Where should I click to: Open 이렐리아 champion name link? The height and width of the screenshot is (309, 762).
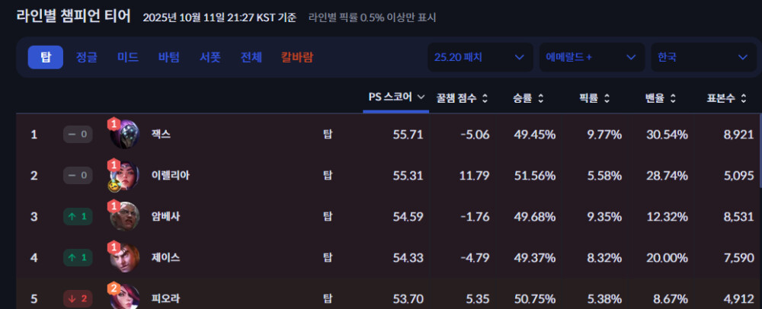tap(171, 176)
